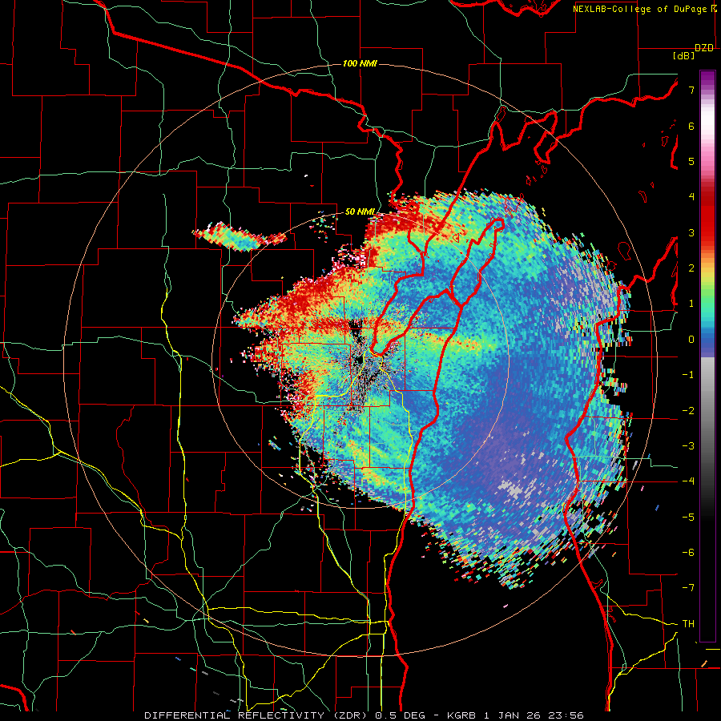The width and height of the screenshot is (721, 721).
Task: Select the 50 NMI range ring label
Action: pyautogui.click(x=360, y=211)
